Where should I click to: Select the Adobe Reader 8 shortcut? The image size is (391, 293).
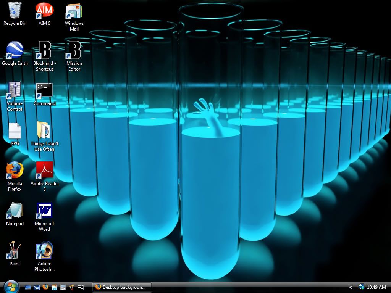44,171
